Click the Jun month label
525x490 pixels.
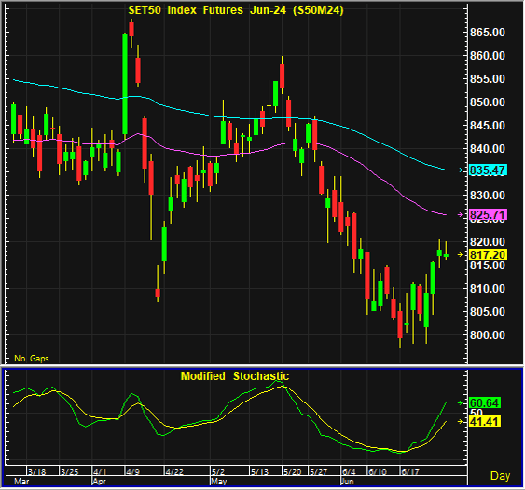(347, 482)
